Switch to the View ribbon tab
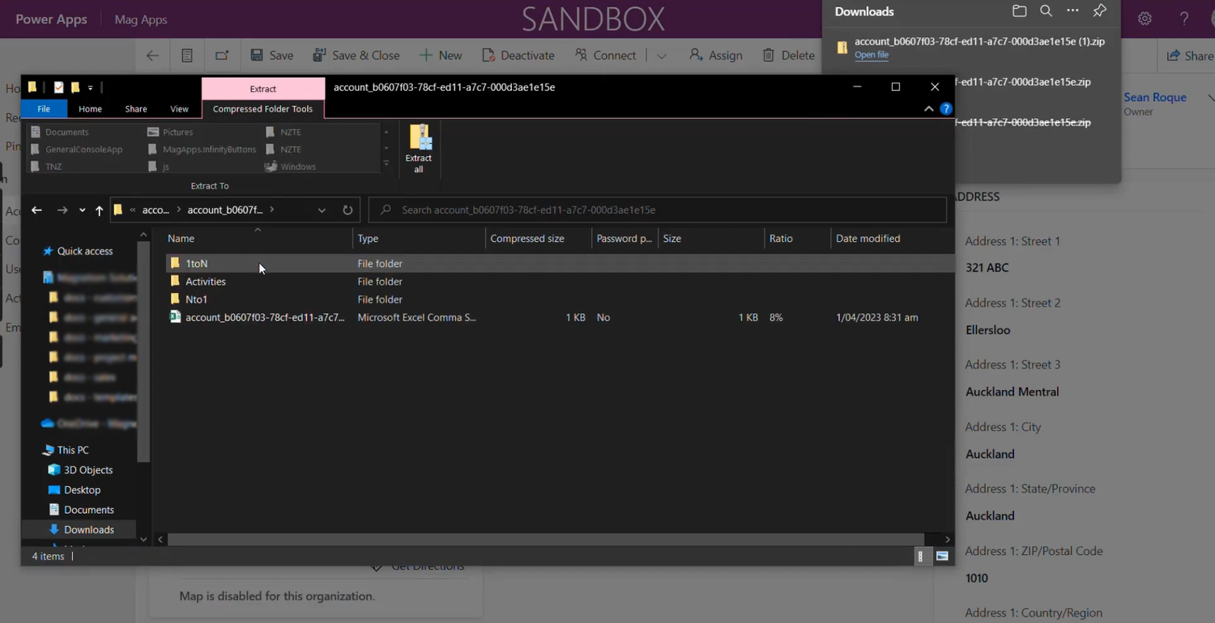 point(179,109)
